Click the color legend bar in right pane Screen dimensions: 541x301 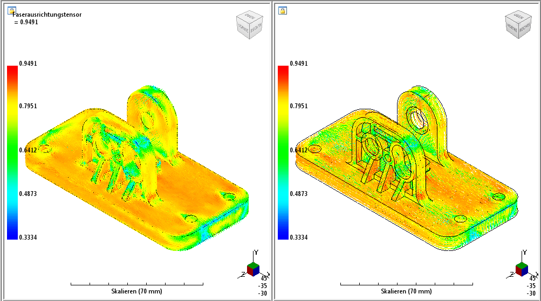[x=283, y=152]
